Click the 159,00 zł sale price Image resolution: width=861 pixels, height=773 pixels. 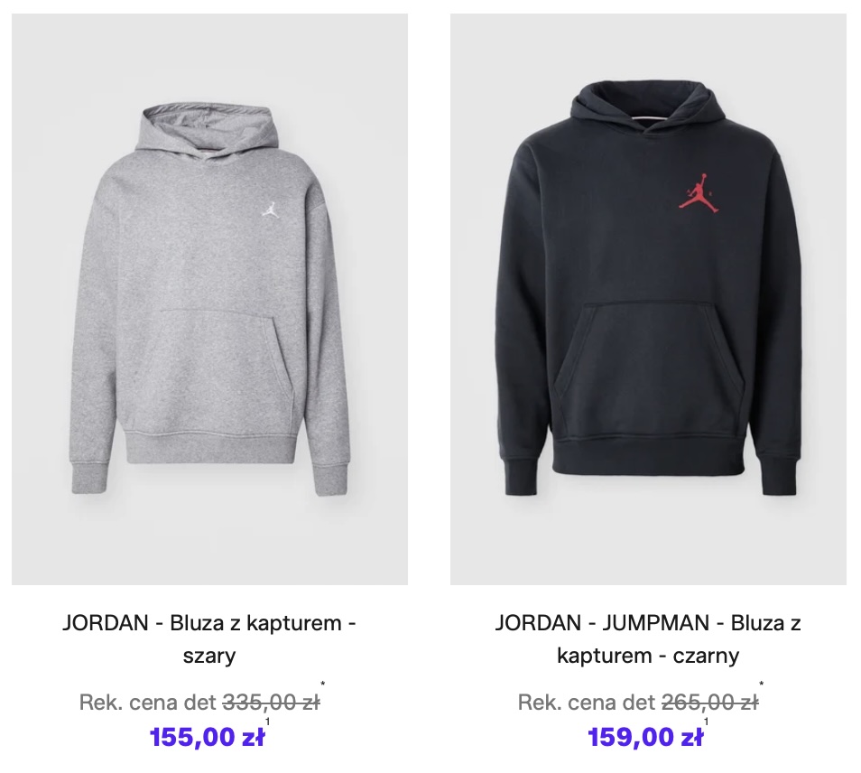click(x=645, y=737)
